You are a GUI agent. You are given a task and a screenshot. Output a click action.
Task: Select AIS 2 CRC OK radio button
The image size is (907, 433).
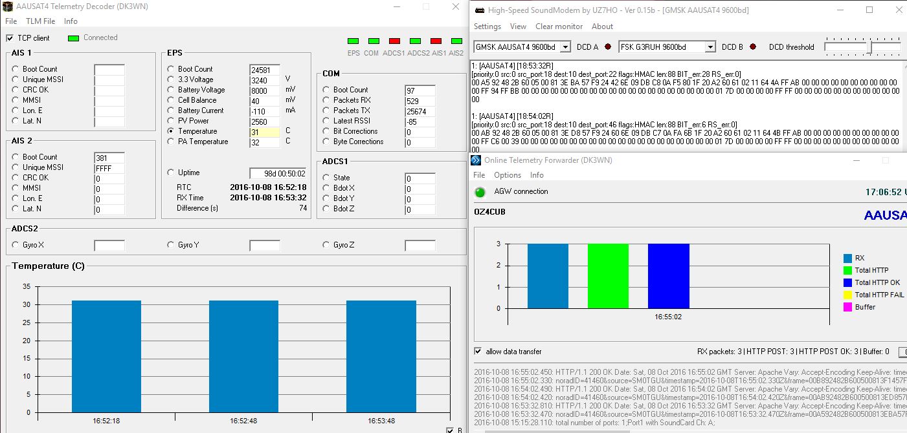click(x=16, y=178)
